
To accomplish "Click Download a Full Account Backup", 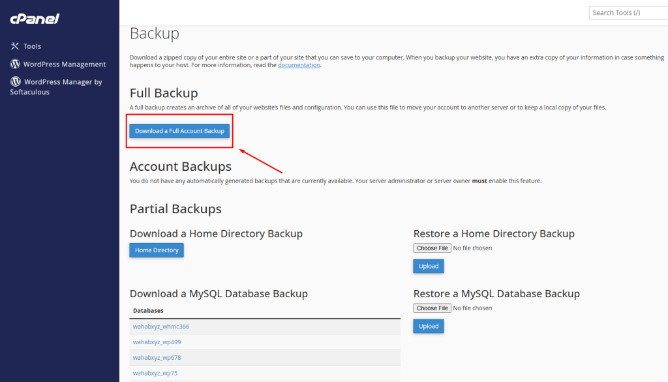I will tap(179, 131).
